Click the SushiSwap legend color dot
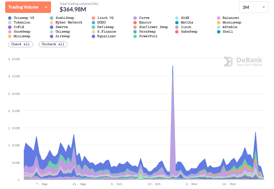 pyautogui.click(x=52, y=18)
